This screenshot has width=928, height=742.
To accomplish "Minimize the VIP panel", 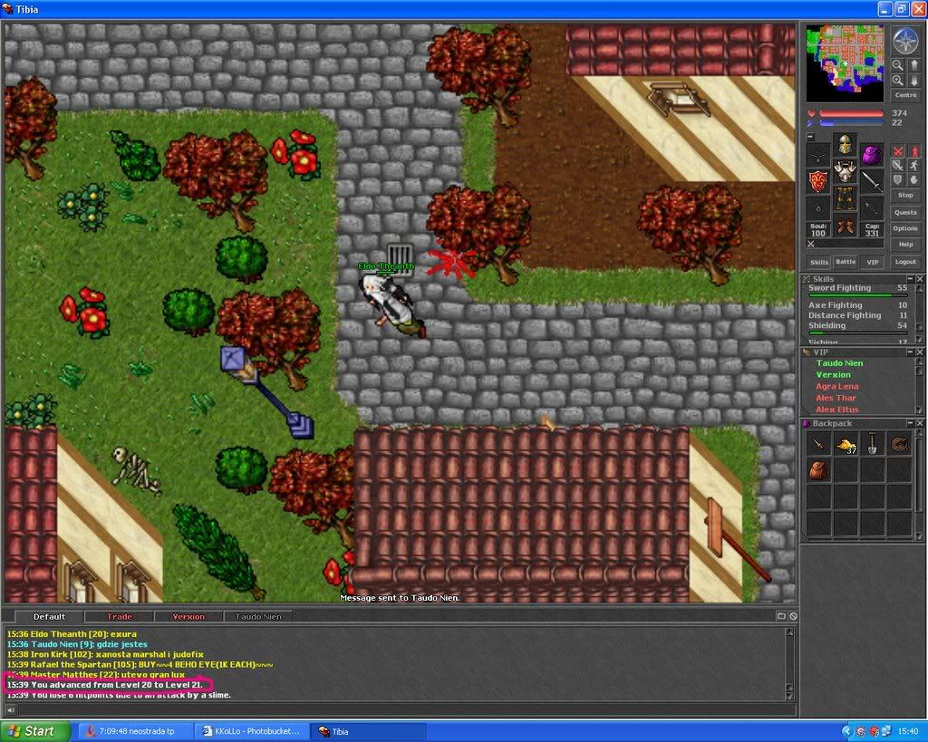I will pos(910,352).
